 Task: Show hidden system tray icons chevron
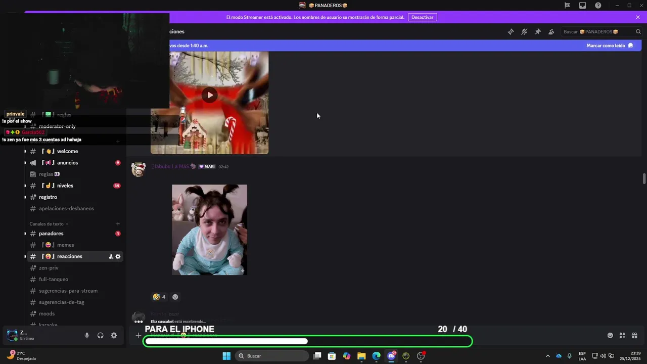point(547,356)
